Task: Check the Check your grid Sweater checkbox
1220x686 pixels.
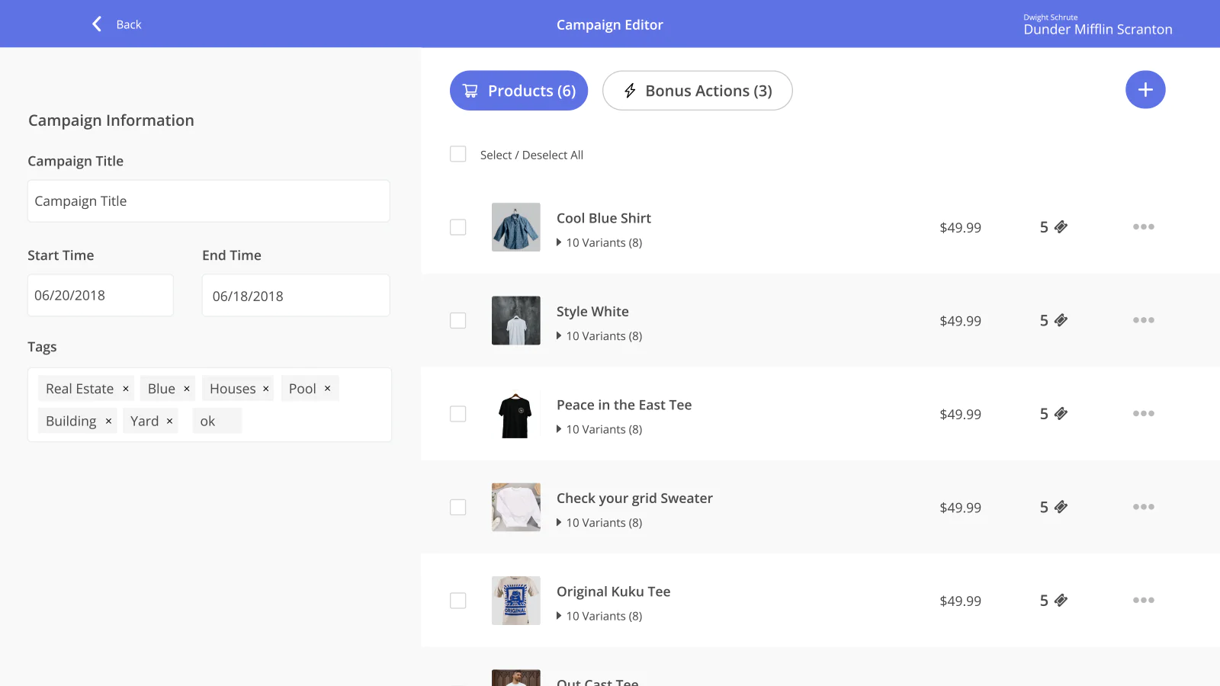Action: tap(458, 507)
